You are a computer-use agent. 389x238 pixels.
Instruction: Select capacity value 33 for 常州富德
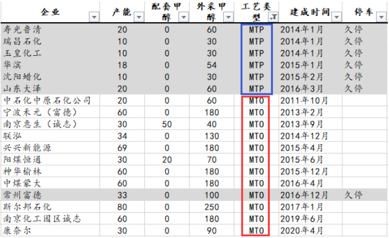(122, 195)
